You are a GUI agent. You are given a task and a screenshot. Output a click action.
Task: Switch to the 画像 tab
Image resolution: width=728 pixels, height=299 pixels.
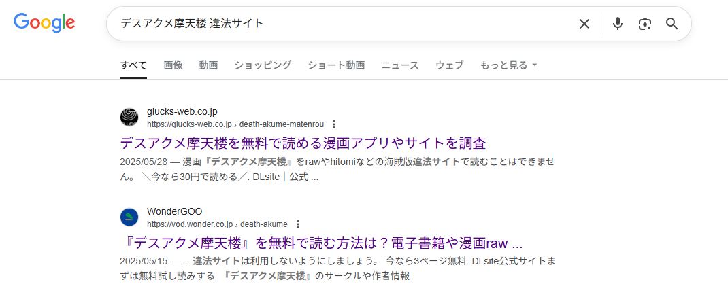tap(173, 65)
